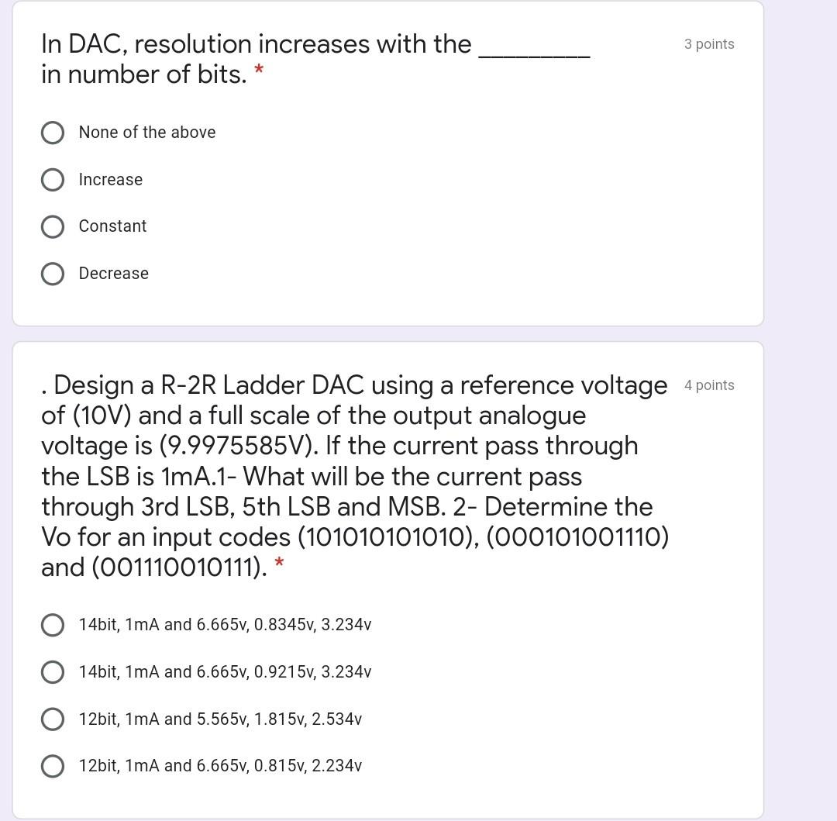The width and height of the screenshot is (837, 821).
Task: Choose answer "14bit, 1mA and 6.665v, 0.9215v, 3.234v"
Action: (x=52, y=671)
